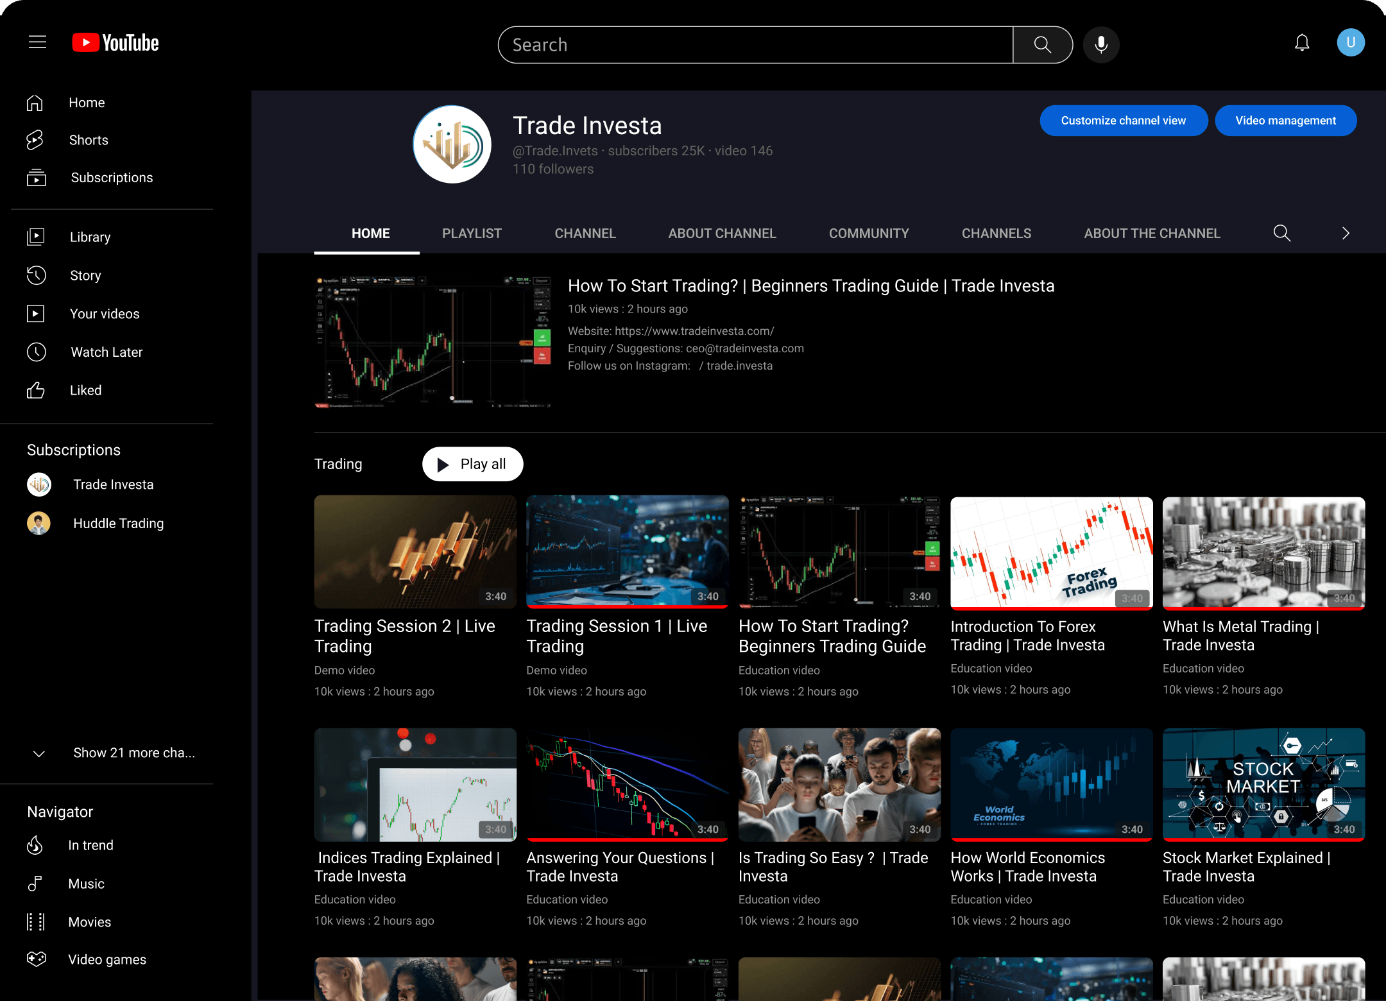The height and width of the screenshot is (1001, 1386).
Task: Click the Music note icon
Action: (x=35, y=884)
